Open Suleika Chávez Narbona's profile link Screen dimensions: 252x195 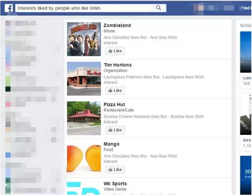pos(127,116)
